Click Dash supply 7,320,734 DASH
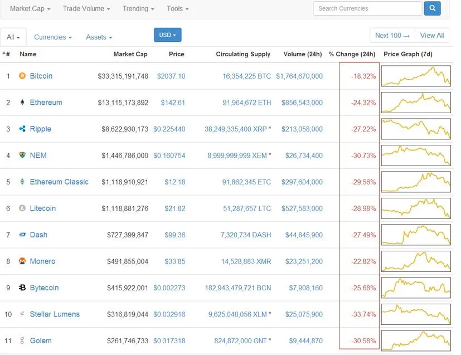Image resolution: width=461 pixels, height=355 pixels. click(x=246, y=235)
